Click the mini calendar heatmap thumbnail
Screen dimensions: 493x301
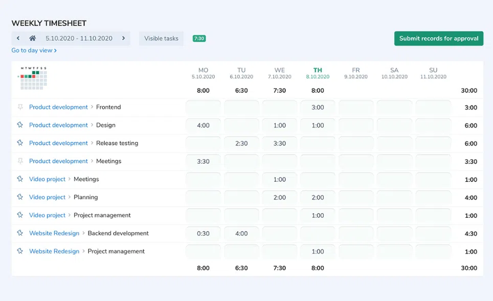pos(33,79)
